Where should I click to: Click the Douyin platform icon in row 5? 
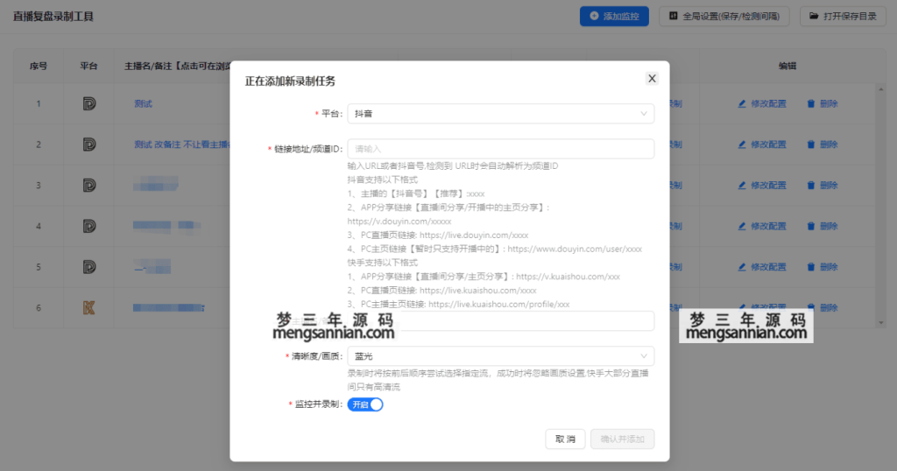88,266
